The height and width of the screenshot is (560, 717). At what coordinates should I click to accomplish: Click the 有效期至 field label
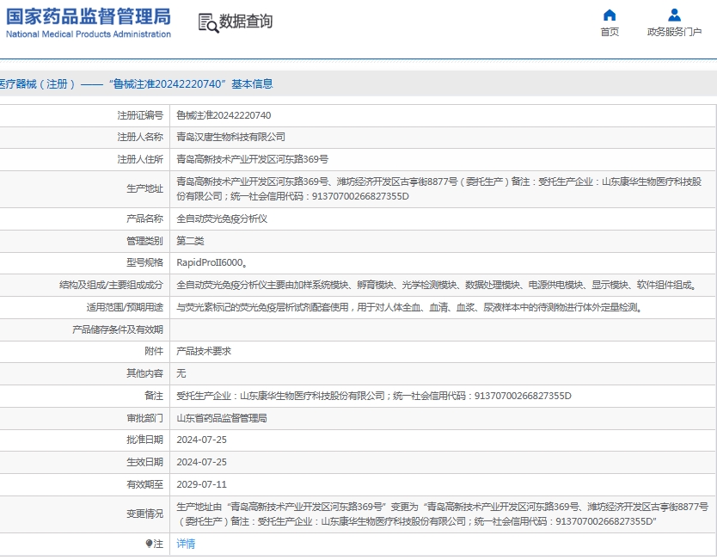(144, 484)
